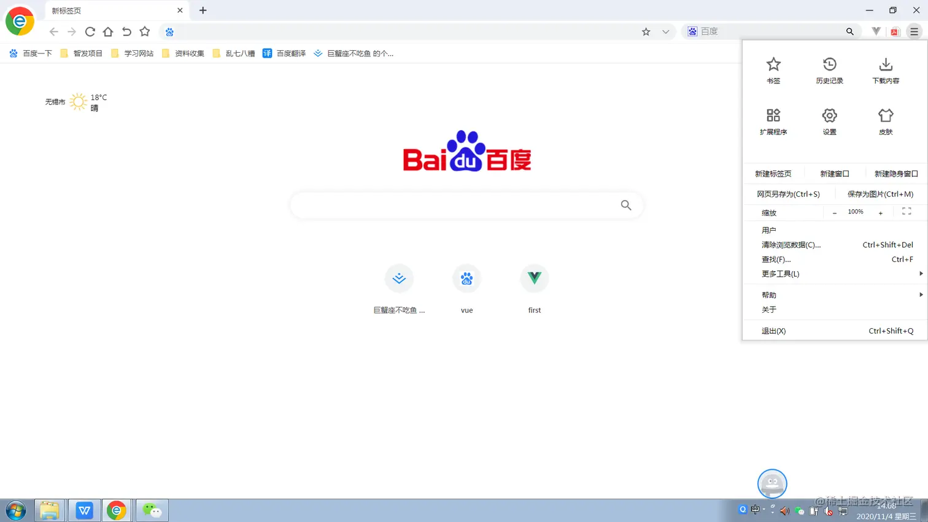Expand 更多工具(L) submenu
The width and height of the screenshot is (928, 522).
[x=835, y=274]
